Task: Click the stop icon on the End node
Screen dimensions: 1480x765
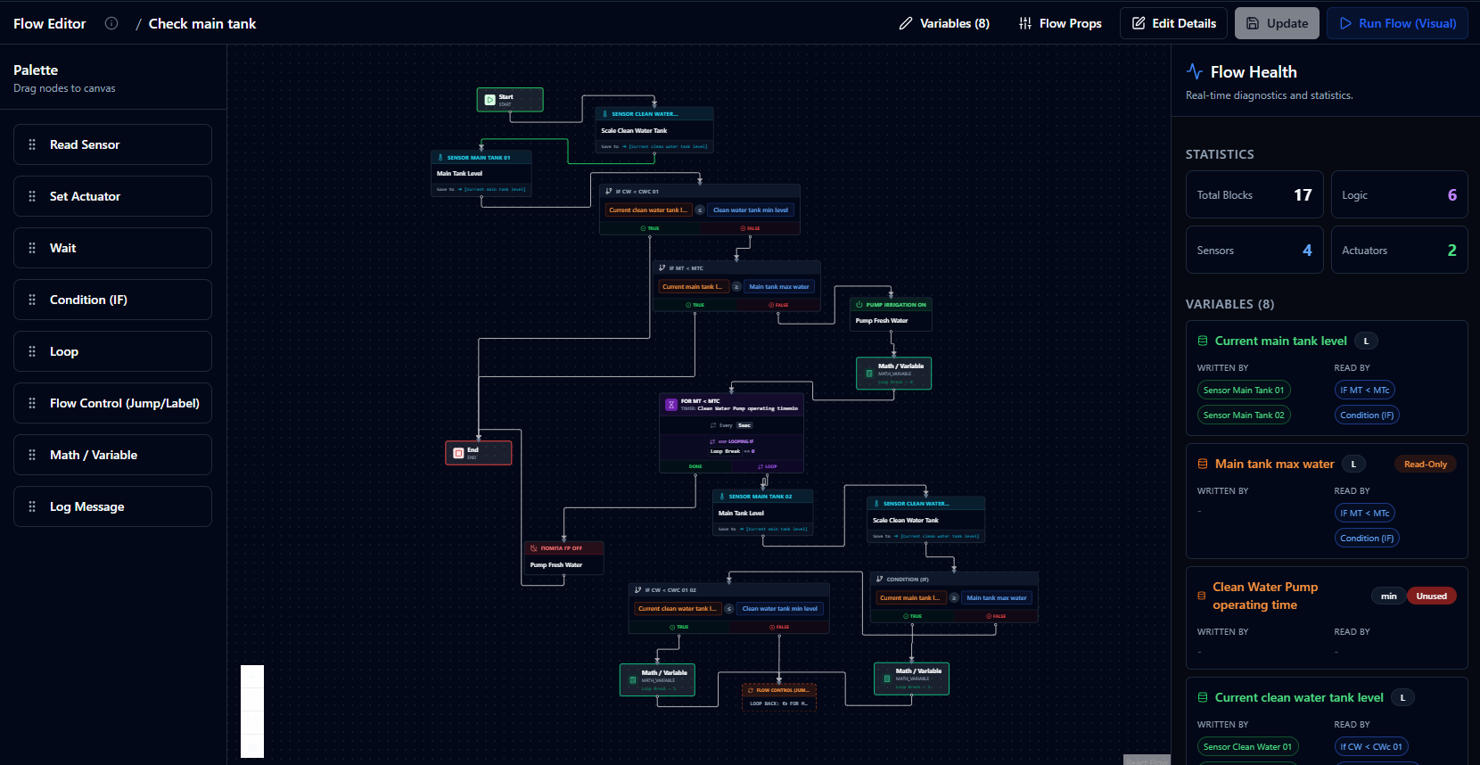Action: tap(458, 453)
